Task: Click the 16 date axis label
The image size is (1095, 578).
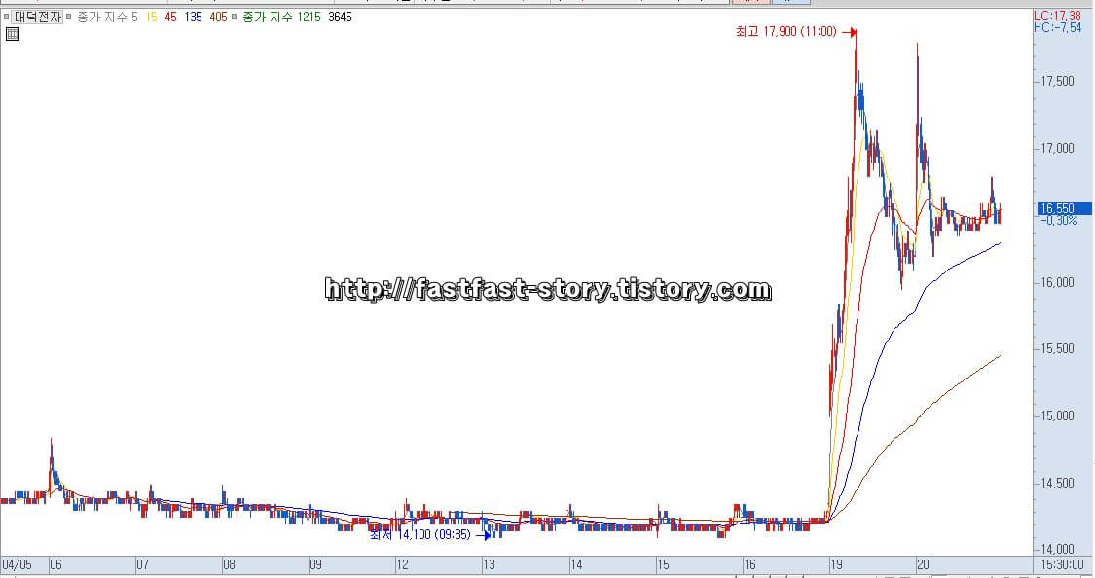Action: [x=749, y=564]
